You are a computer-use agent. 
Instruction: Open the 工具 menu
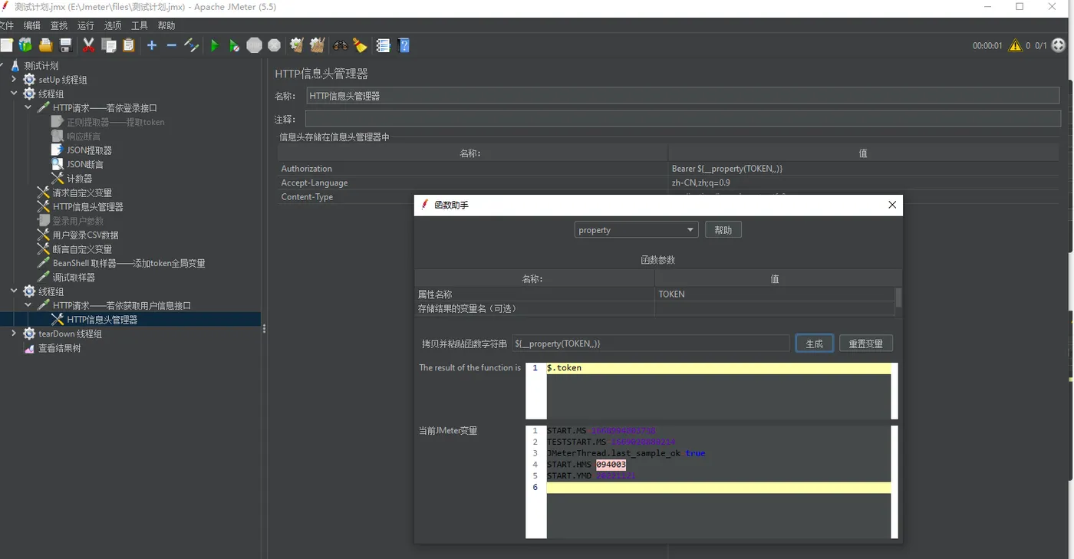pos(140,25)
